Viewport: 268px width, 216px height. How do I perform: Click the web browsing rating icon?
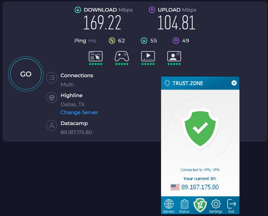(96, 56)
